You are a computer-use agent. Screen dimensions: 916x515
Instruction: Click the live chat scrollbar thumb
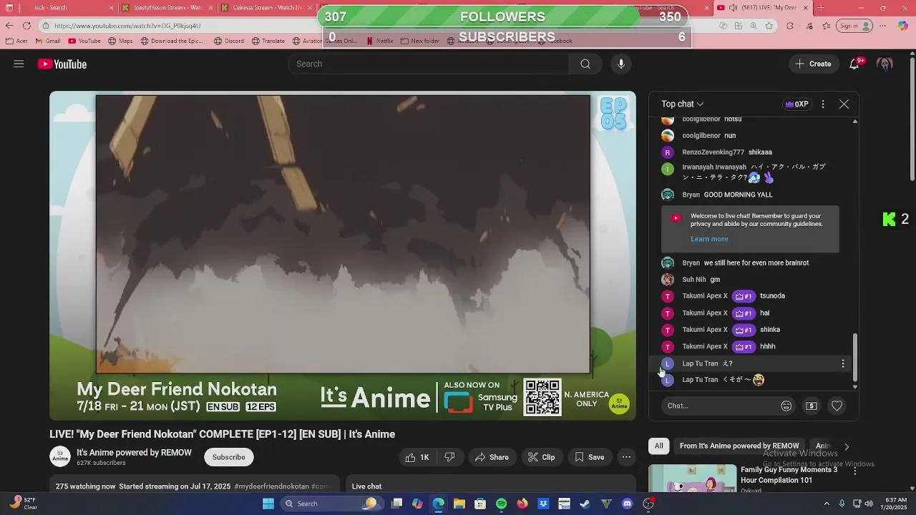point(854,358)
